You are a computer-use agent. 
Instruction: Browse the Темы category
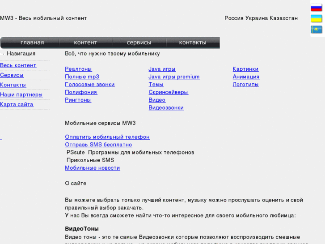point(156,85)
